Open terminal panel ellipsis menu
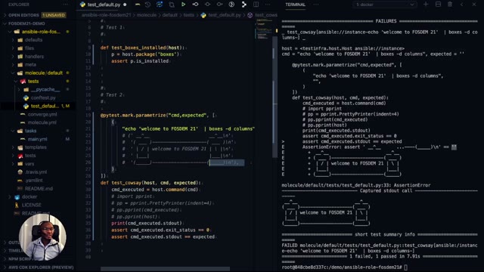This screenshot has width=484, height=272. point(316,5)
